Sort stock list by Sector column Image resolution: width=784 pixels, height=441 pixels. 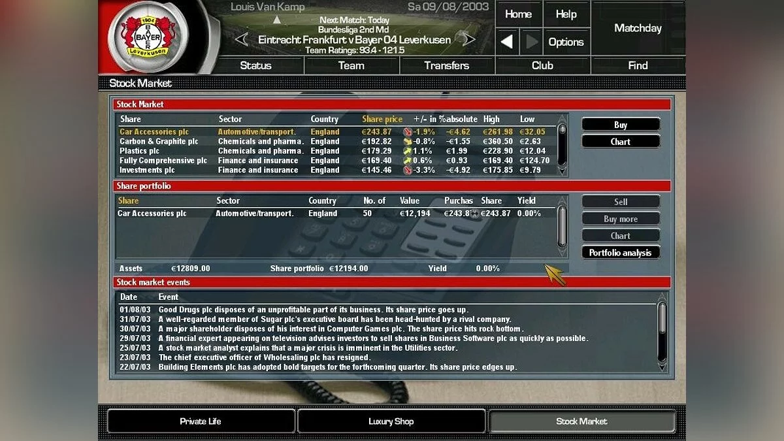click(230, 119)
